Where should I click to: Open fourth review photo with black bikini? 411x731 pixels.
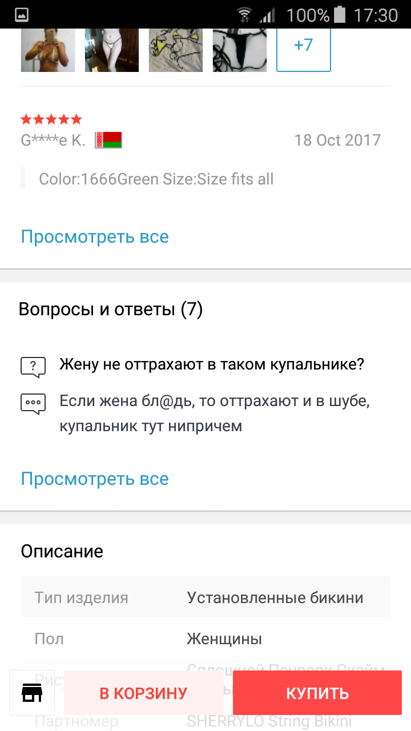coord(240,50)
